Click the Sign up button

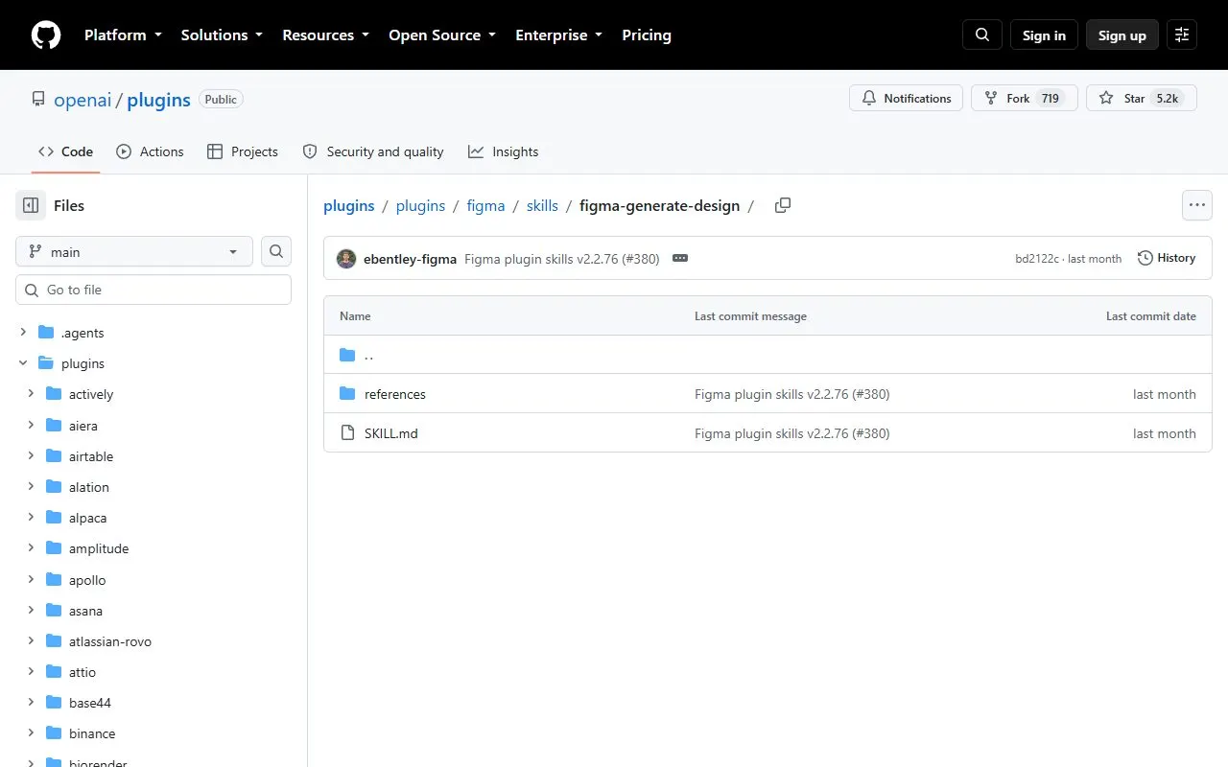click(x=1122, y=35)
